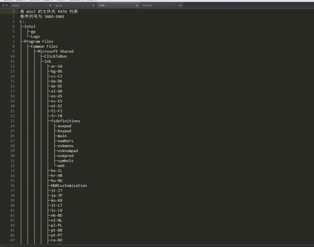Close the gc.py tab
This screenshot has height=247, width=314.
click(93, 5)
